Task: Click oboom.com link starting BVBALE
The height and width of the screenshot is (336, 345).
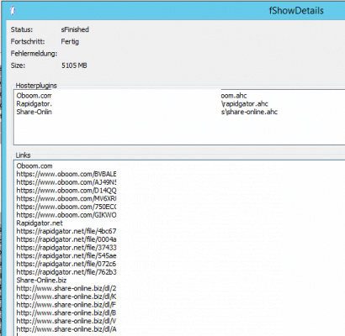Action: coord(66,174)
